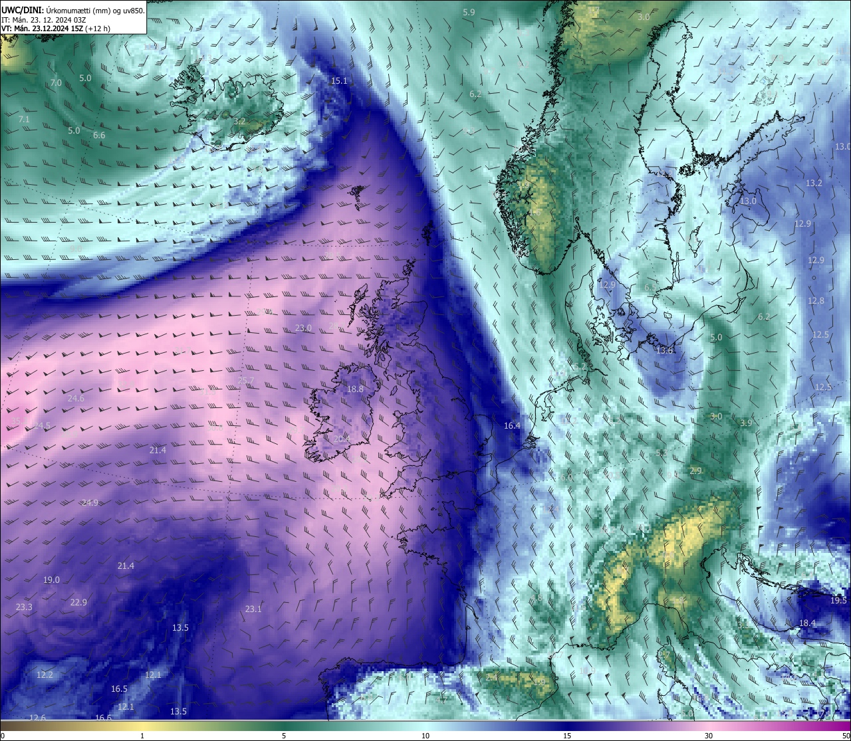
Task: Click the map value 12.6
Action: 37,718
